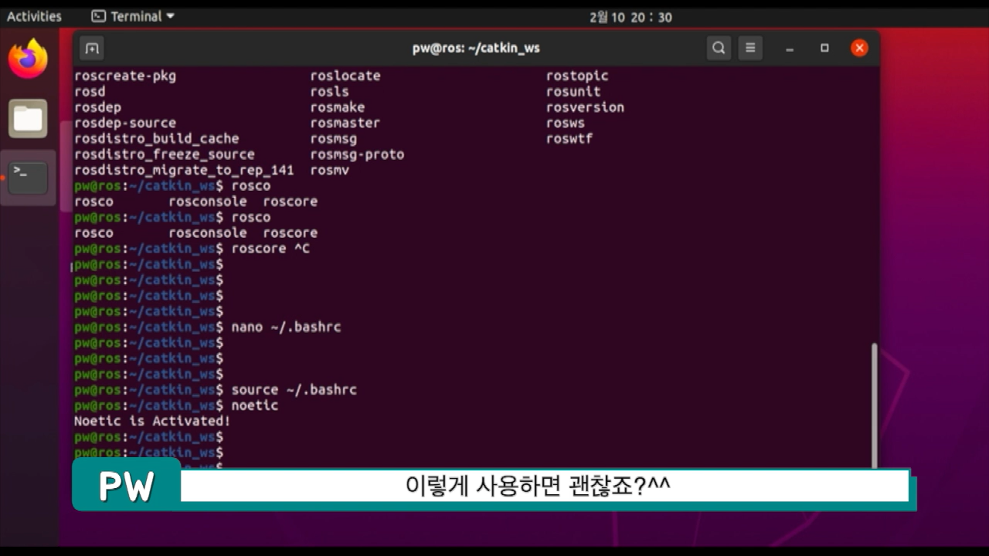Click the source ~/.bashrc command
The width and height of the screenshot is (989, 556).
point(294,390)
